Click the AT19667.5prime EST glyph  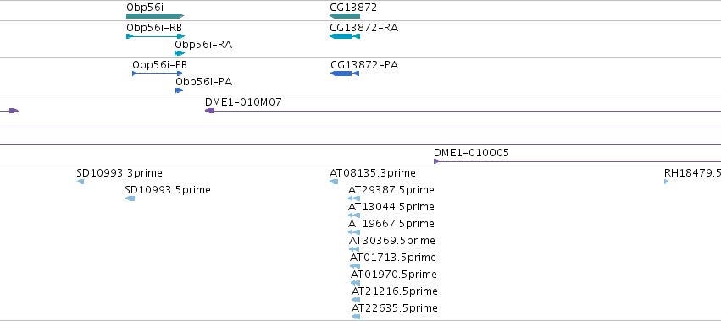pos(354,232)
